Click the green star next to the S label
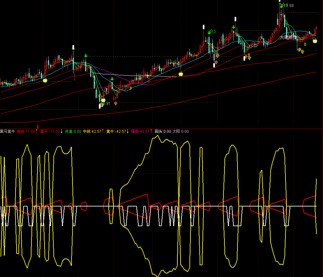323x277 pixels. (x=211, y=31)
